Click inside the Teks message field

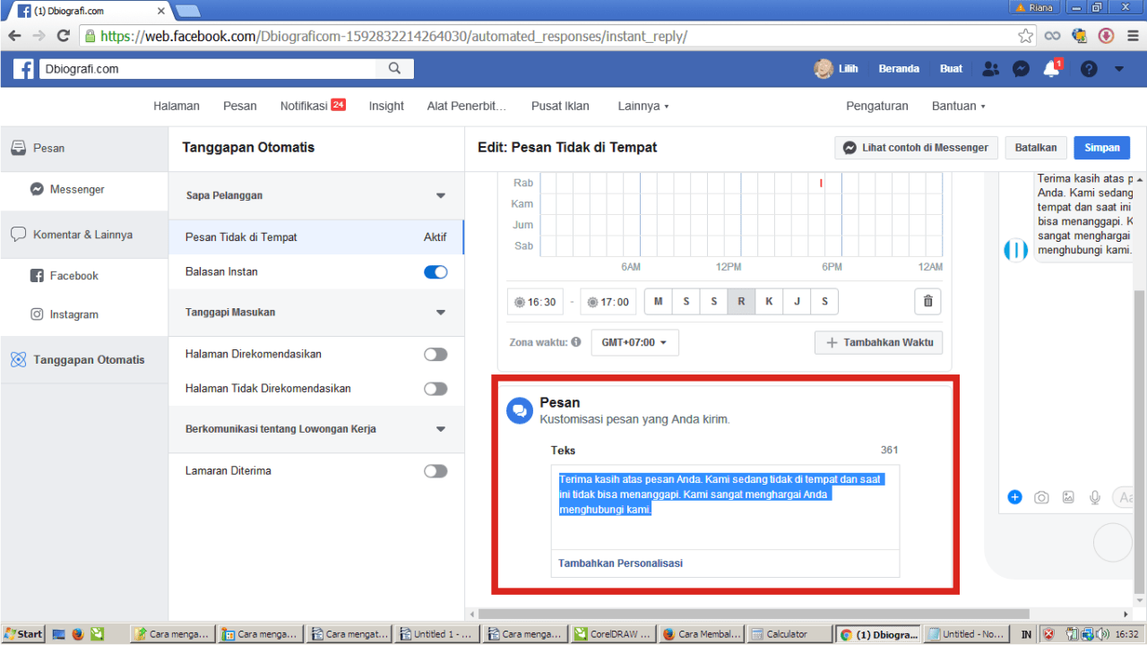pyautogui.click(x=725, y=507)
